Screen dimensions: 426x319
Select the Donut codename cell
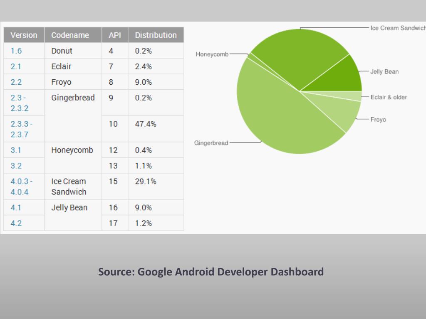coord(73,51)
